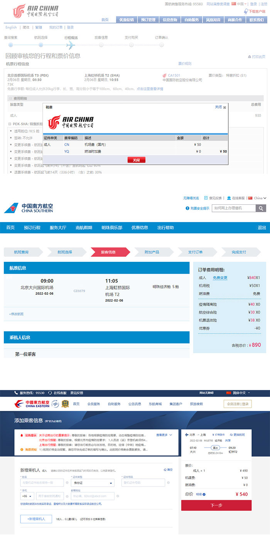This screenshot has height=553, width=270.
Task: Click the CA1501 flight number
Action: point(174,75)
